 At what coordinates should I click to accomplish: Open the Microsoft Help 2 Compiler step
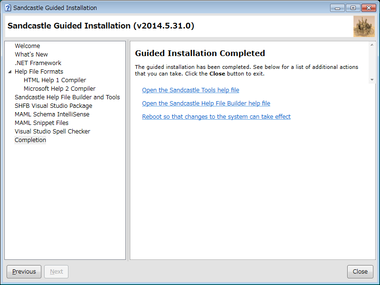[x=60, y=88]
